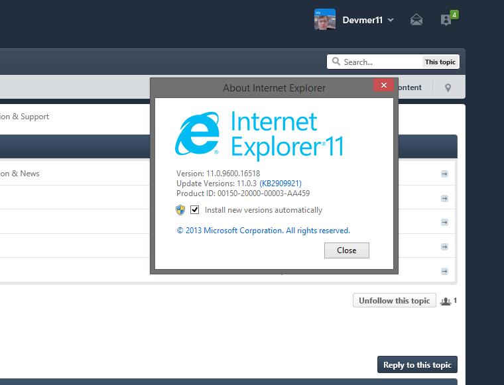Image resolution: width=504 pixels, height=385 pixels.
Task: Click Unfollow this topic button
Action: point(395,301)
